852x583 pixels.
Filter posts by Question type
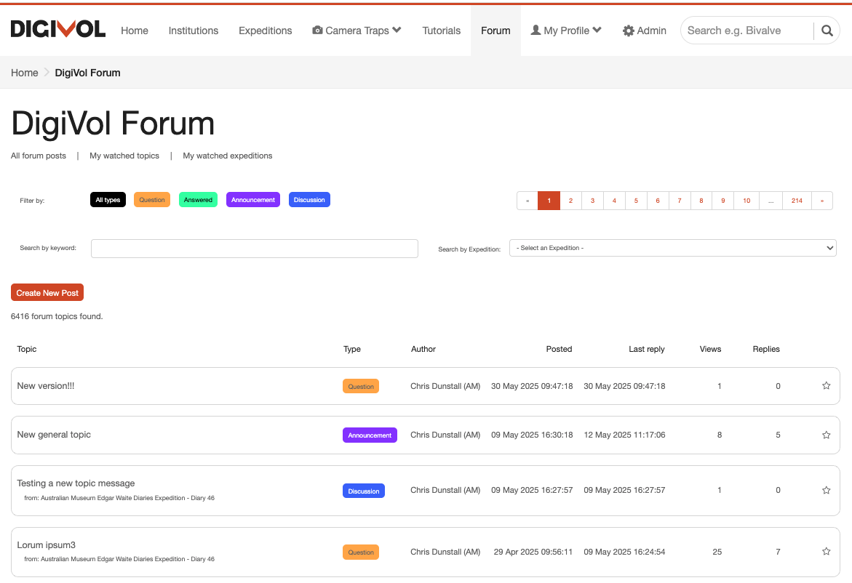coord(152,200)
